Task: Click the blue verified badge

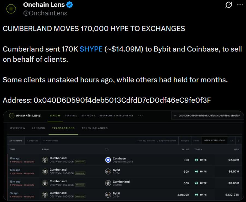Action: coord(70,5)
